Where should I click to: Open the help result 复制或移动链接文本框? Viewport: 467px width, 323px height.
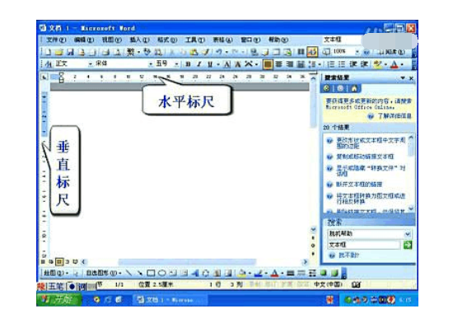pyautogui.click(x=365, y=157)
